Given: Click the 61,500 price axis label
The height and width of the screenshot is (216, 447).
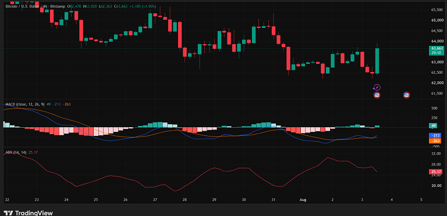Looking at the screenshot, I should tap(437, 93).
